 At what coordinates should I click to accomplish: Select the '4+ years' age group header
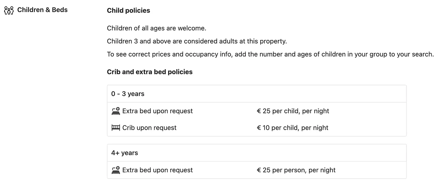tap(125, 153)
